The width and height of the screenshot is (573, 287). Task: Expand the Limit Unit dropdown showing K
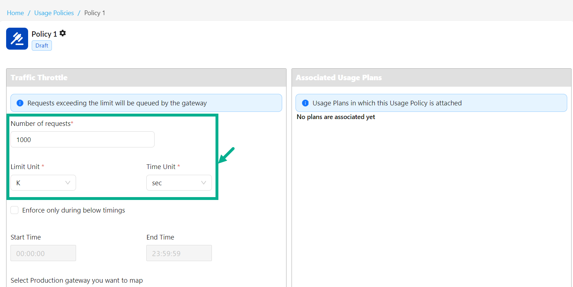[43, 183]
